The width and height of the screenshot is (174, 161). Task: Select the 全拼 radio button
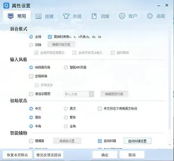pos(31,37)
